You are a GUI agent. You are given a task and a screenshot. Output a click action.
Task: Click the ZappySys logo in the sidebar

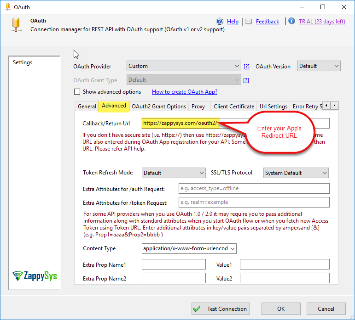tap(35, 276)
